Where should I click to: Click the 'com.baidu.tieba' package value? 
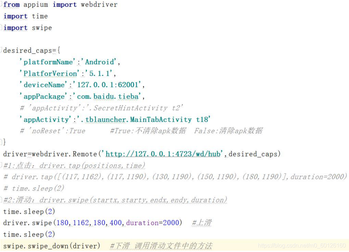(107, 96)
